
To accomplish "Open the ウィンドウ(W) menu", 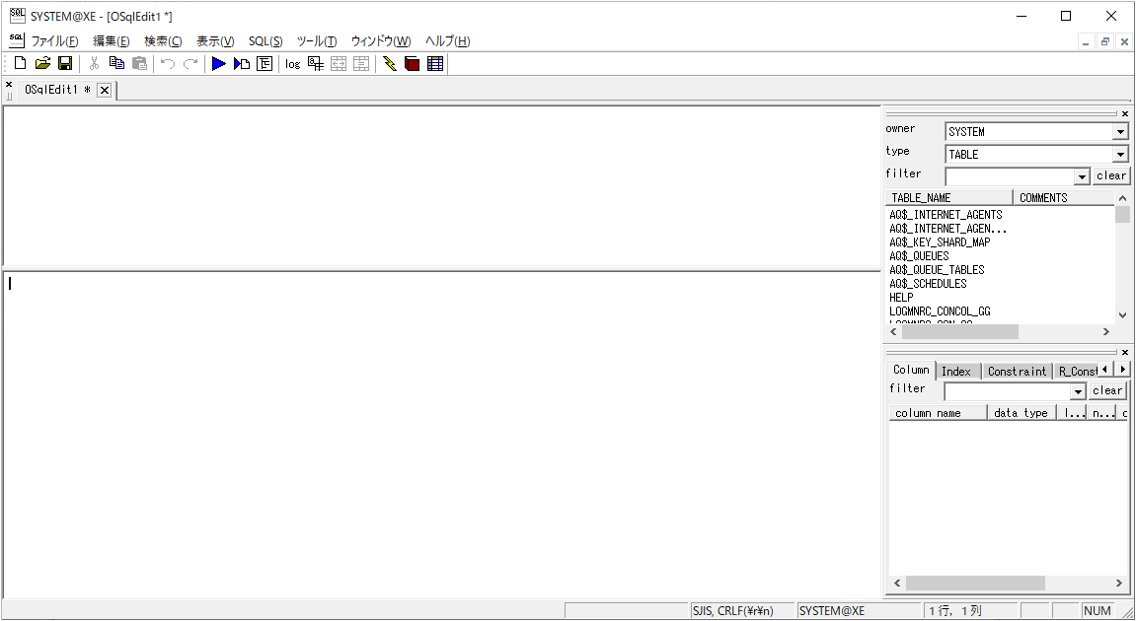I will (380, 41).
